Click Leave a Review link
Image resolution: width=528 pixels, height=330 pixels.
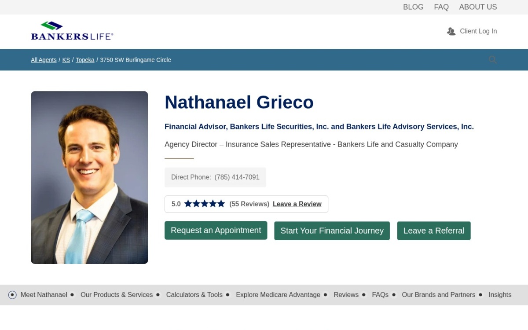click(x=297, y=204)
